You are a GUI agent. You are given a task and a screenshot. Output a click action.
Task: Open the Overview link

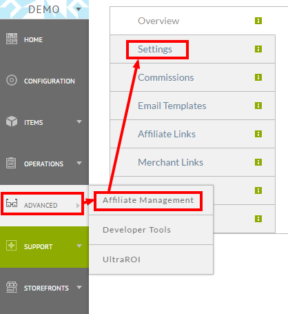[158, 21]
